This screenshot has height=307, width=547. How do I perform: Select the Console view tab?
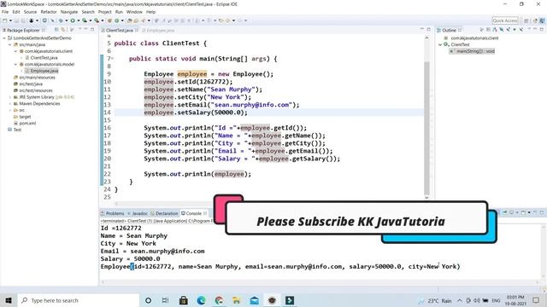point(194,213)
